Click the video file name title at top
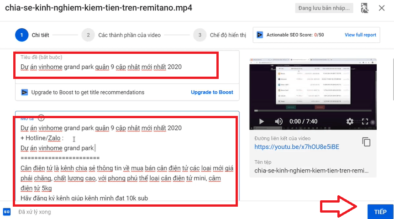The height and width of the screenshot is (219, 394). pos(99,8)
